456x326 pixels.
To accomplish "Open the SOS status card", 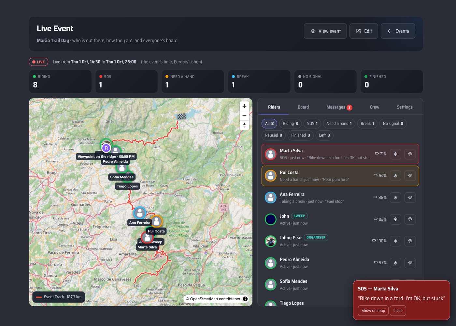I will coord(126,81).
